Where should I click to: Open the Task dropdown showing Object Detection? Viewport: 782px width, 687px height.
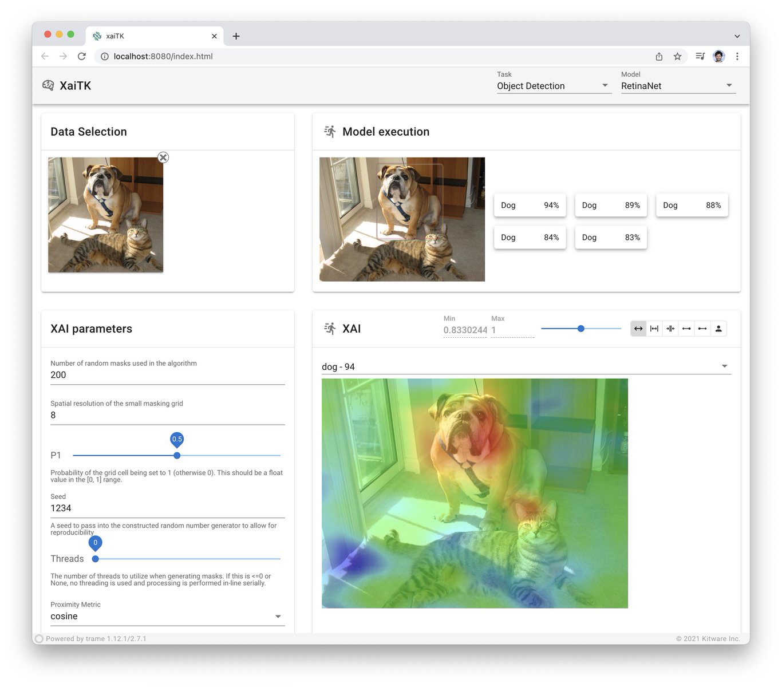(x=553, y=86)
